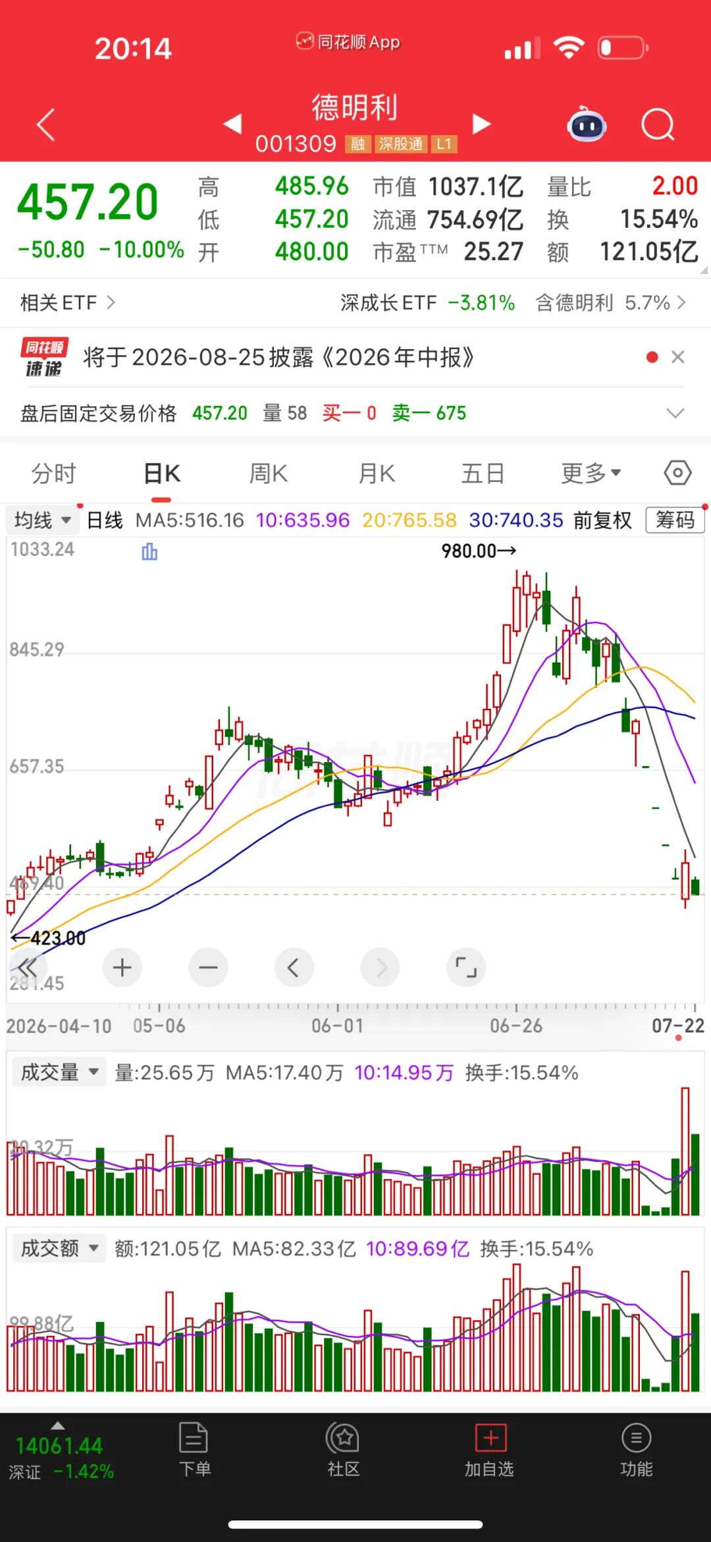The height and width of the screenshot is (1542, 711).
Task: Click the zoom-in plus chart button
Action: [x=122, y=968]
